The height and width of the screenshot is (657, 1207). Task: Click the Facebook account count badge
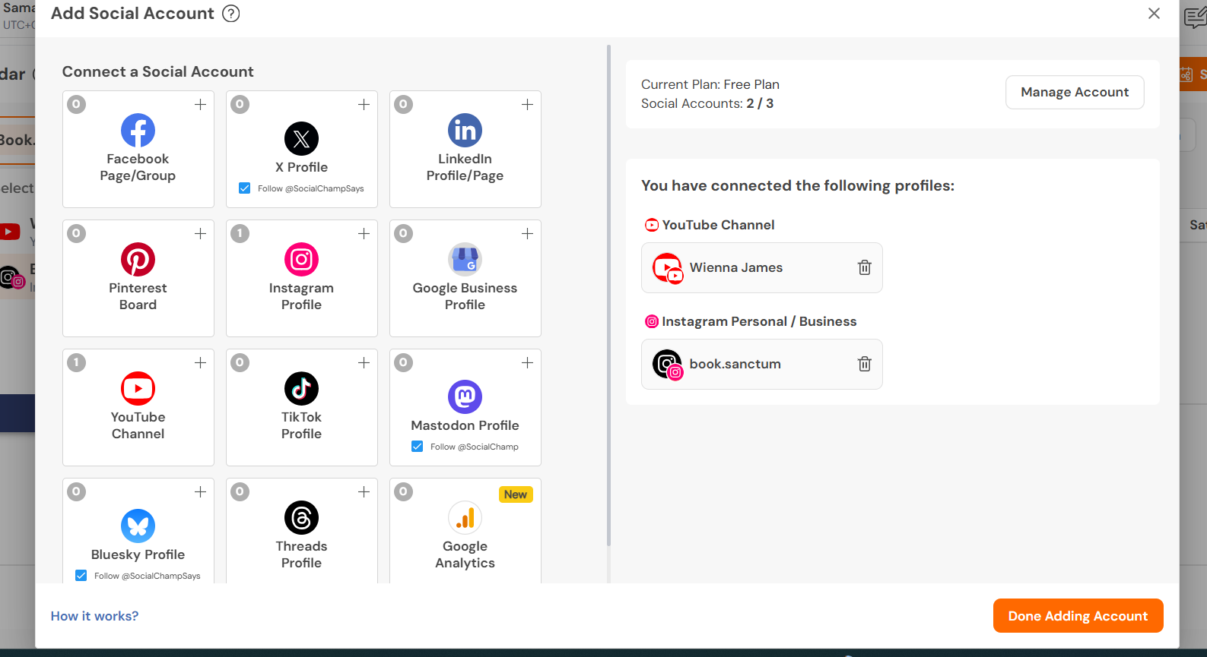pyautogui.click(x=77, y=105)
